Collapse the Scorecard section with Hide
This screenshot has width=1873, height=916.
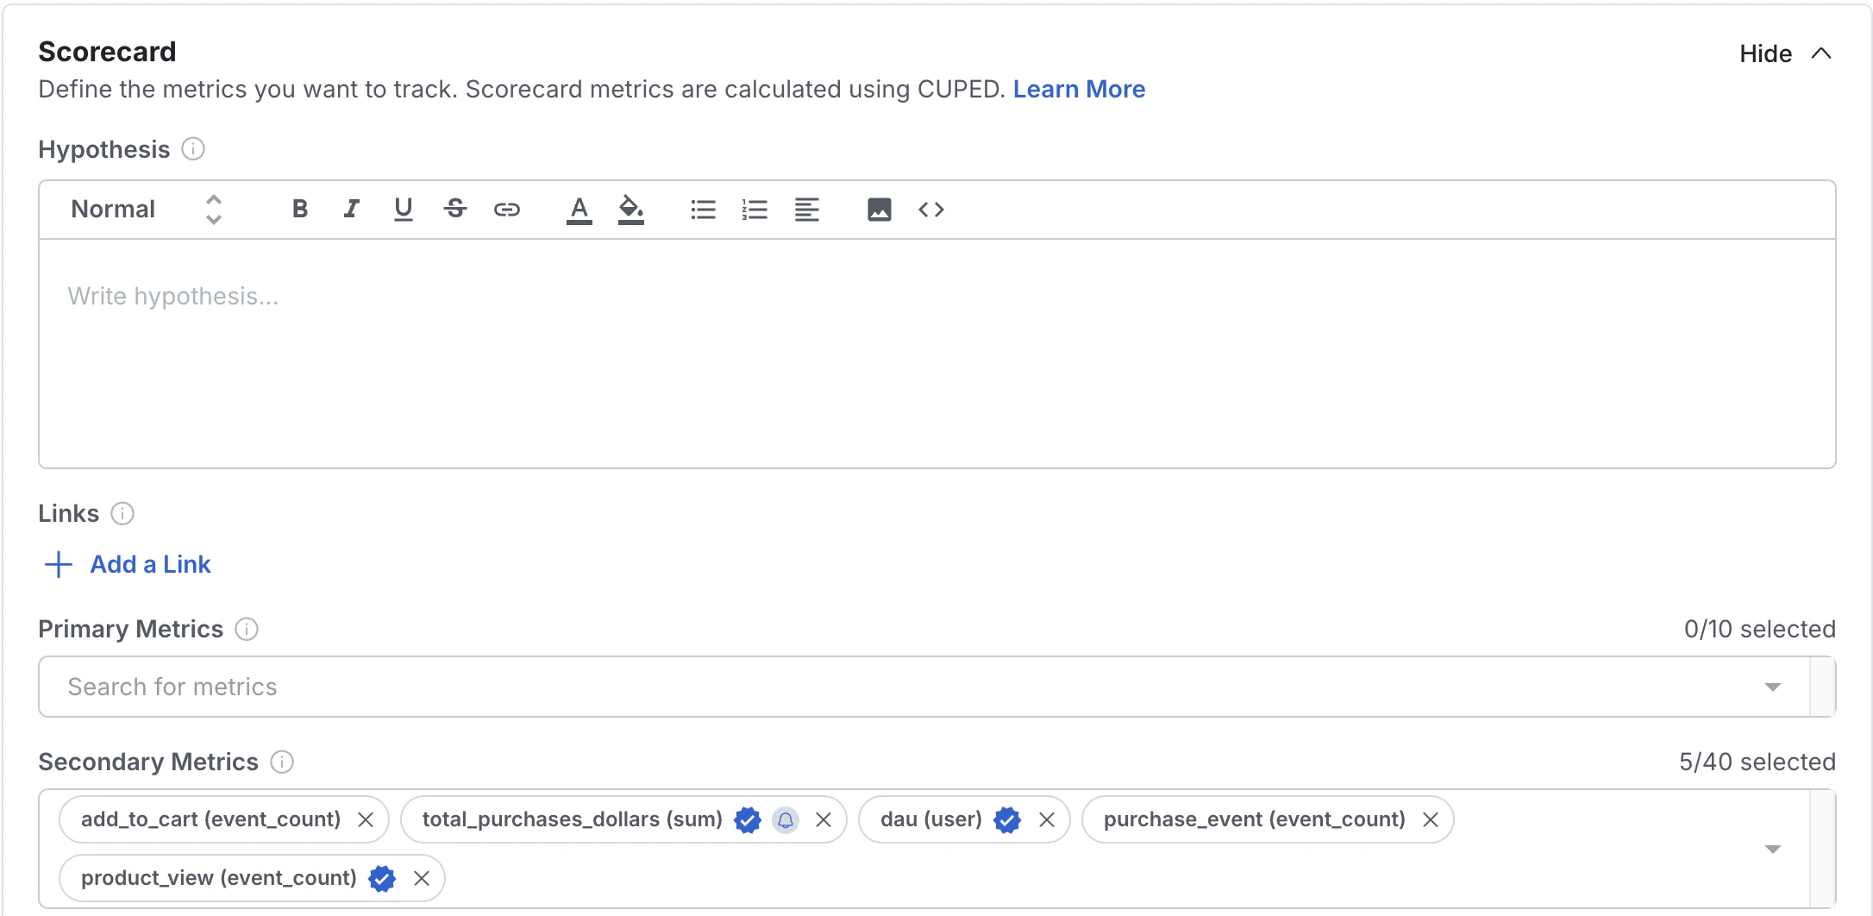1764,53
